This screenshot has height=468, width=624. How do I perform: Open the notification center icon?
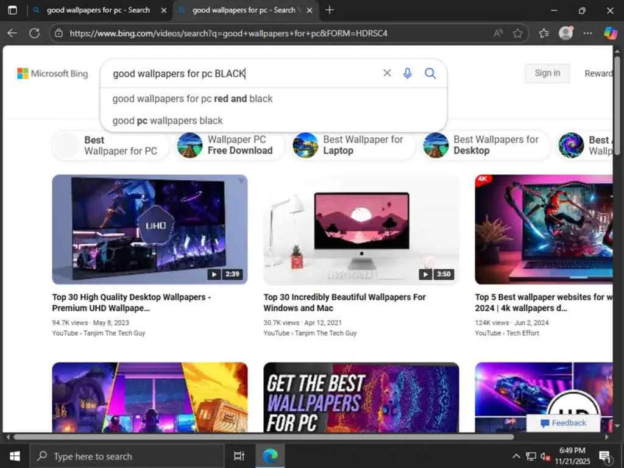pos(605,456)
